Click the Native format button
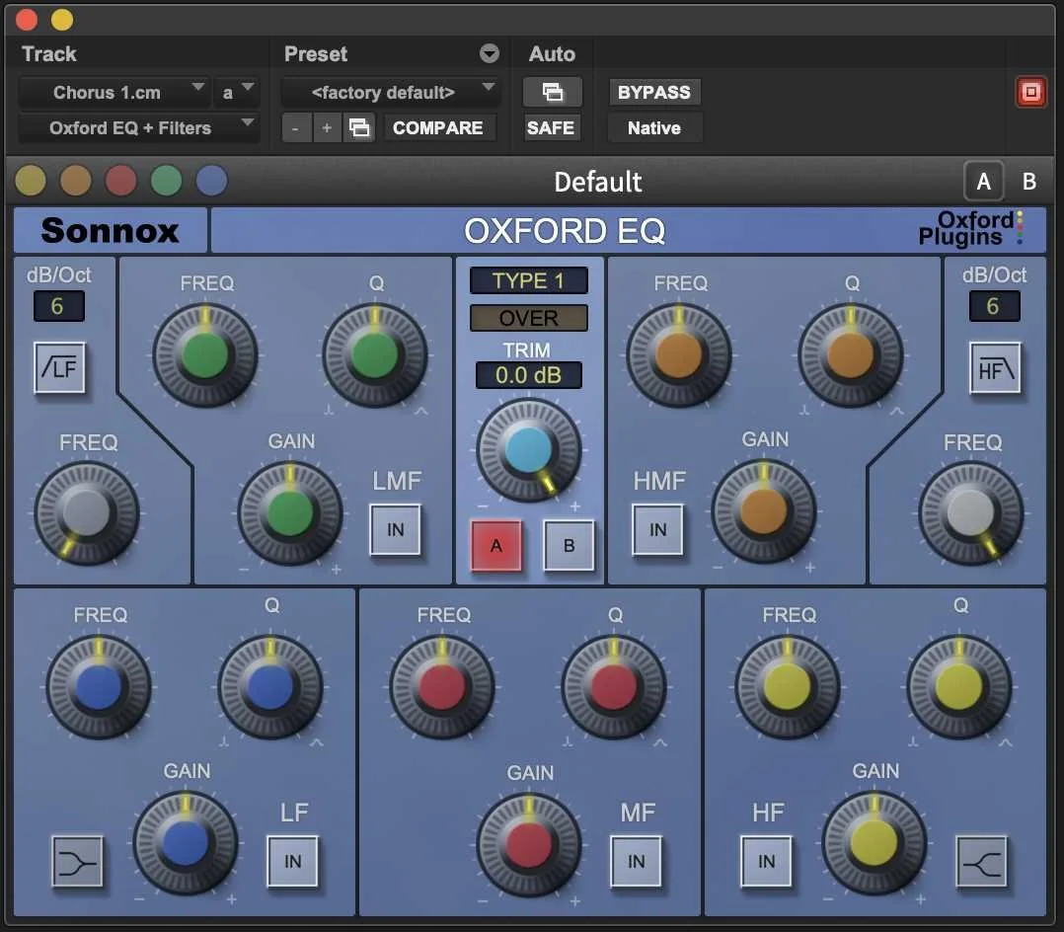 [x=654, y=127]
